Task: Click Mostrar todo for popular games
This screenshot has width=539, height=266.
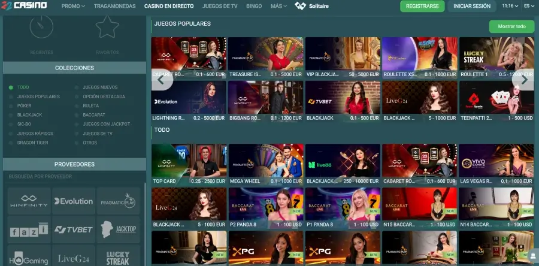Action: pyautogui.click(x=511, y=26)
